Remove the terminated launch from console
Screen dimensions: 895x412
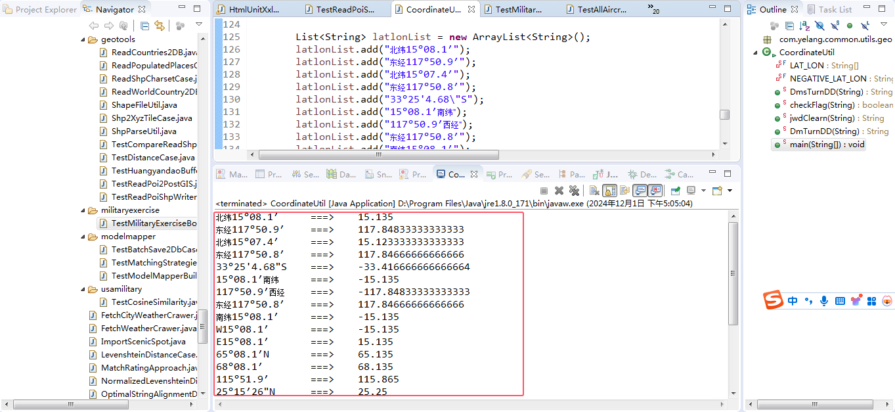[x=559, y=191]
